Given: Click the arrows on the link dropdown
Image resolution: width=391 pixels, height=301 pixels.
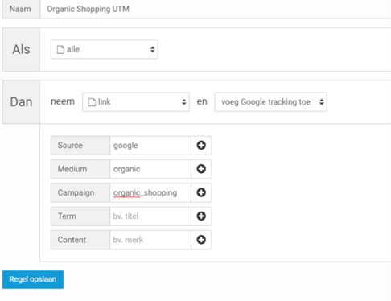Looking at the screenshot, I should pos(184,102).
